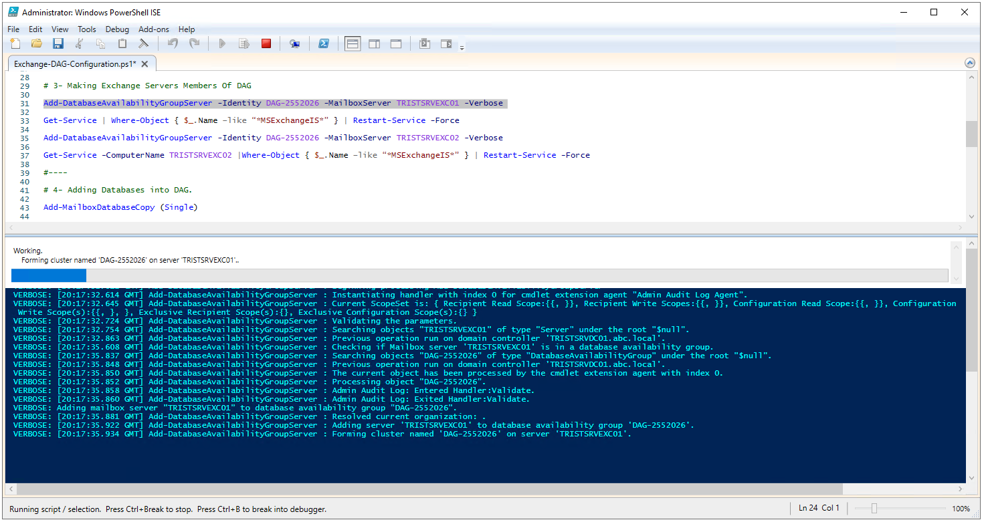Stop the operation with the red square
The height and width of the screenshot is (520, 982).
266,43
